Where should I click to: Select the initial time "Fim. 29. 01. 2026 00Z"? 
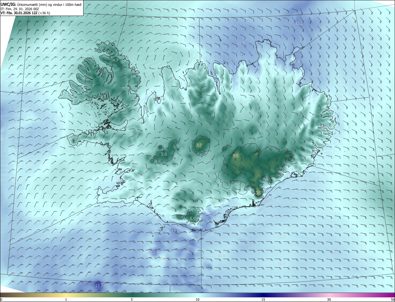tap(22, 9)
